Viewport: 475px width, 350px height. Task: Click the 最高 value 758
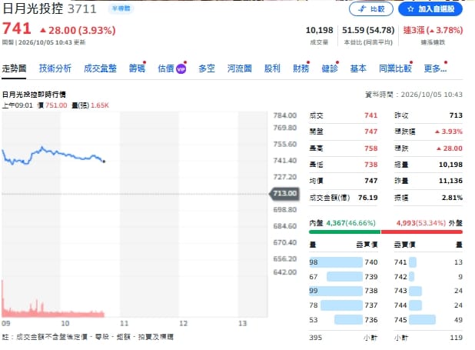[370, 148]
